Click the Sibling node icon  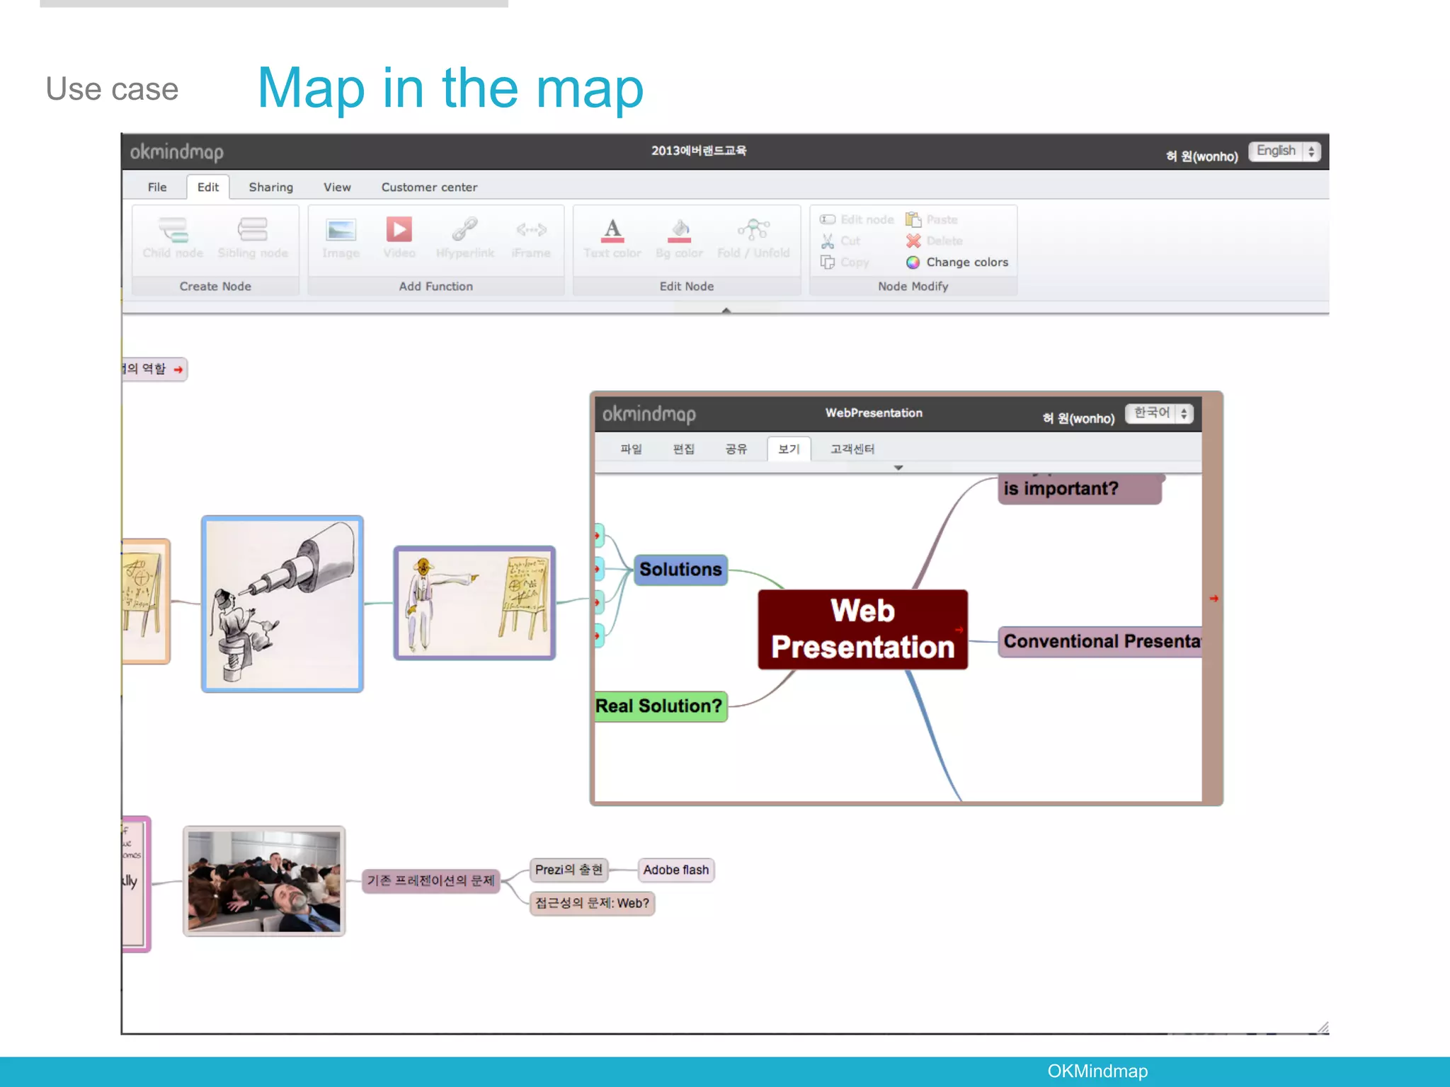pyautogui.click(x=252, y=230)
